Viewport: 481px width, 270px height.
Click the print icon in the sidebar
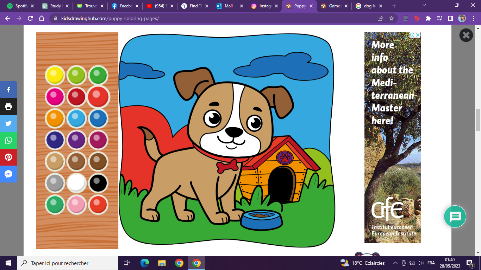pos(8,107)
